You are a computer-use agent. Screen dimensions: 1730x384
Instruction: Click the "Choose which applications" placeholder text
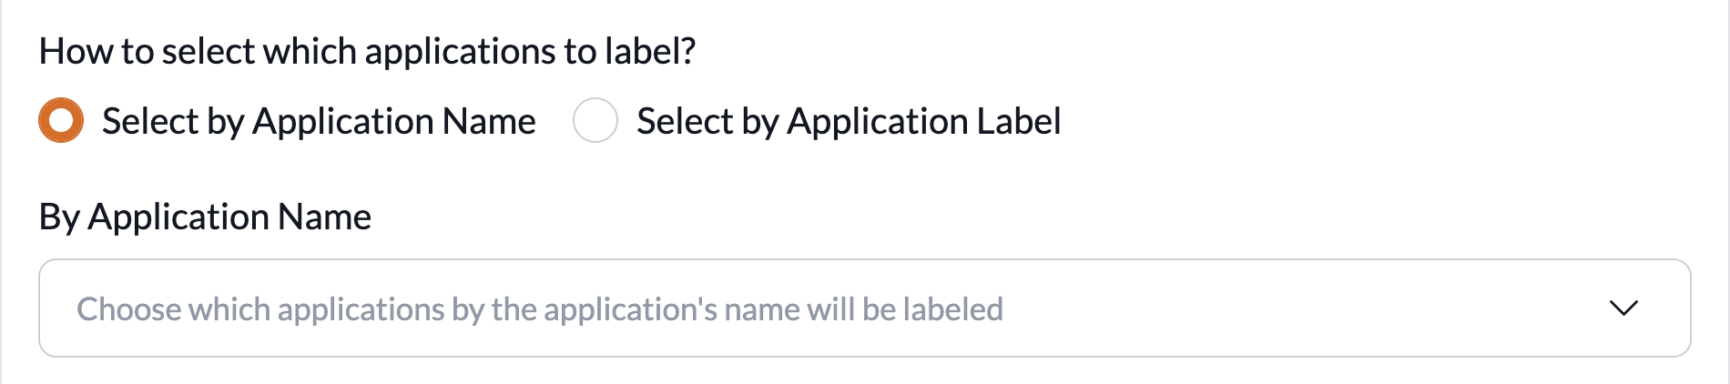click(539, 309)
